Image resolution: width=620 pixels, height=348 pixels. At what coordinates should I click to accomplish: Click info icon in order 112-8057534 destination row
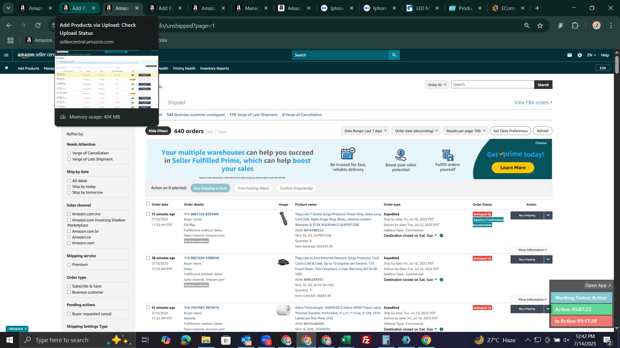(x=441, y=280)
